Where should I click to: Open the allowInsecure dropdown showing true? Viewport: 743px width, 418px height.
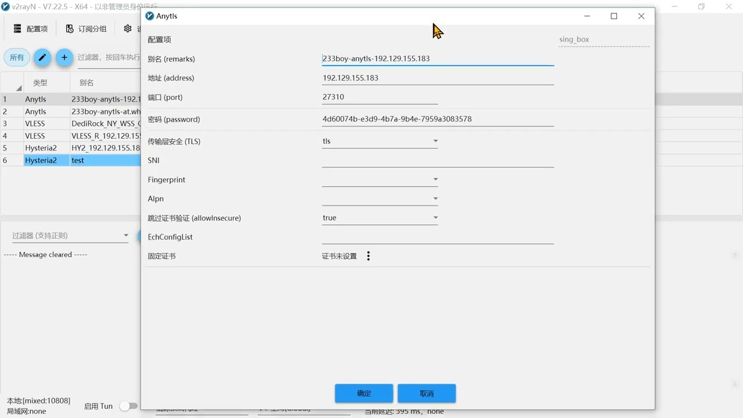pos(380,218)
